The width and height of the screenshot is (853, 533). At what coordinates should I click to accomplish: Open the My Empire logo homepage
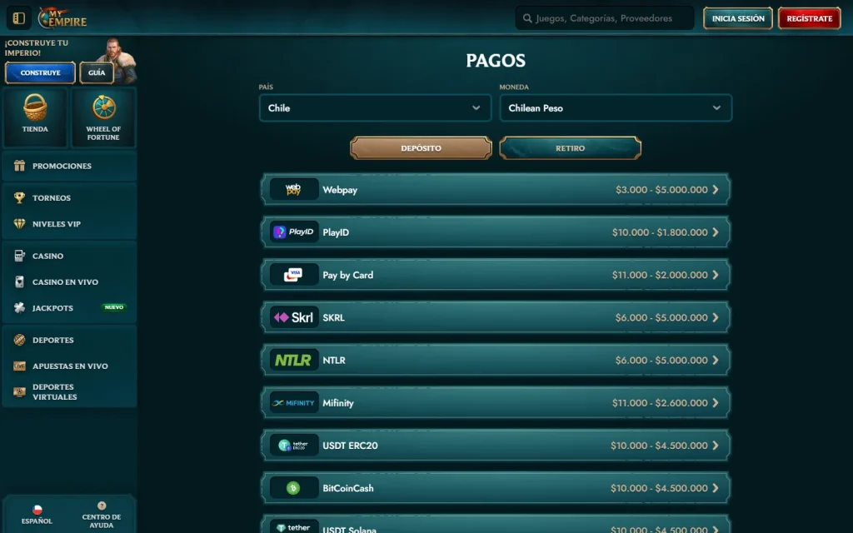tap(62, 18)
